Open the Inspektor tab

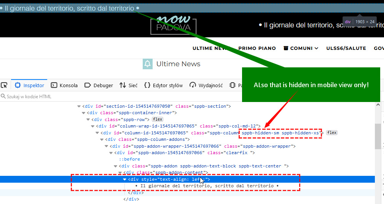tap(30, 85)
